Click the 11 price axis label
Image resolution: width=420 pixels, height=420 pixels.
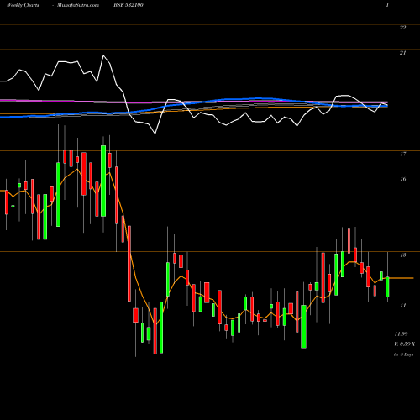(403, 305)
